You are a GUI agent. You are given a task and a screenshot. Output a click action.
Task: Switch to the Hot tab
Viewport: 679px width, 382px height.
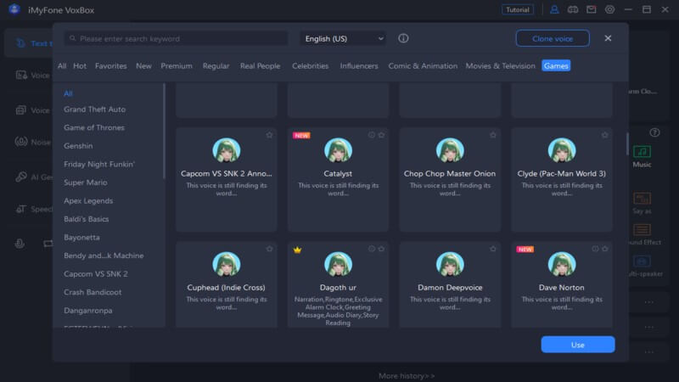coord(80,66)
